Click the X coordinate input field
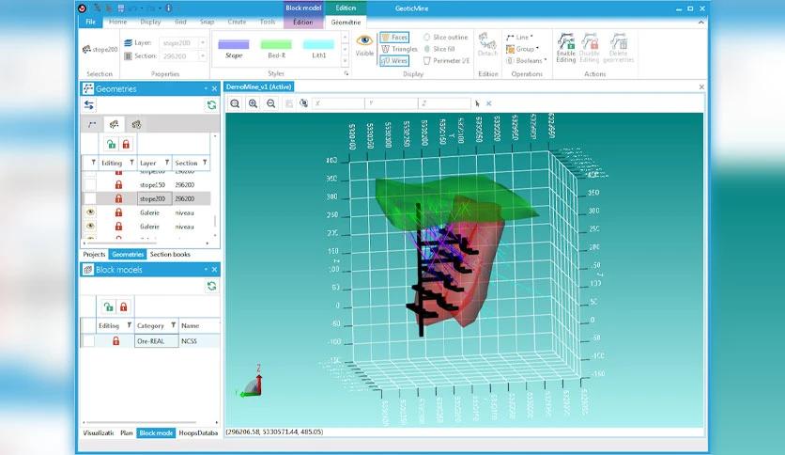Image resolution: width=785 pixels, height=455 pixels. [338, 103]
